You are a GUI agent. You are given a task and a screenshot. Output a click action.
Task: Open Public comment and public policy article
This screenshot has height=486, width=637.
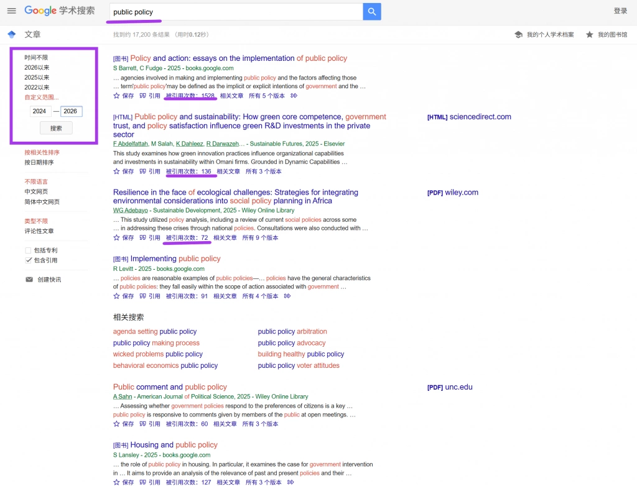(x=170, y=387)
